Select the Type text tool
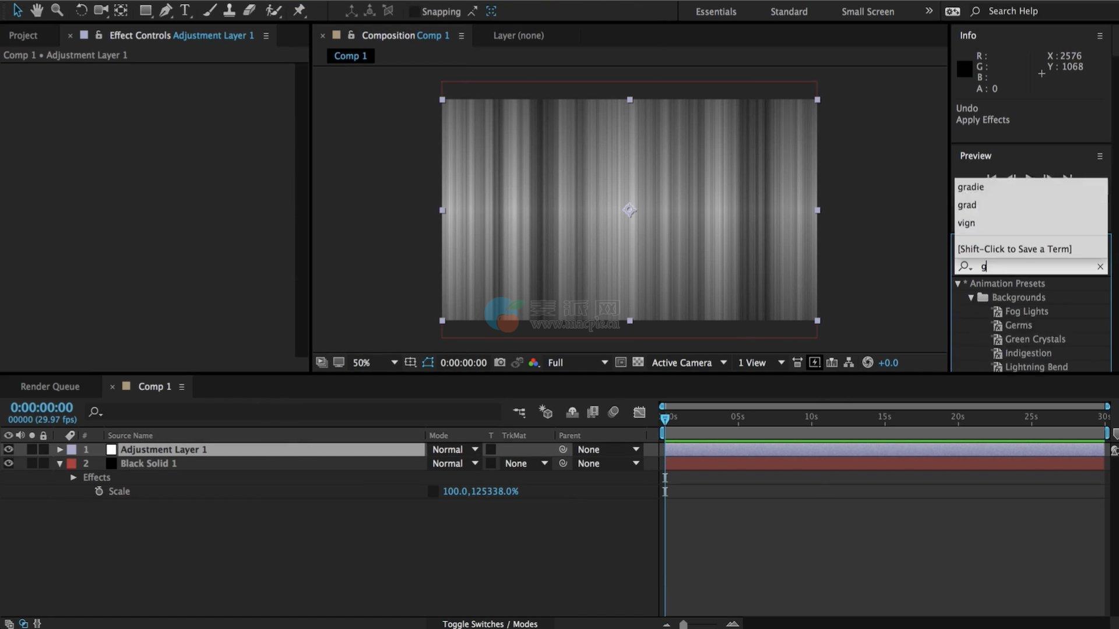Viewport: 1119px width, 629px height. [x=185, y=10]
